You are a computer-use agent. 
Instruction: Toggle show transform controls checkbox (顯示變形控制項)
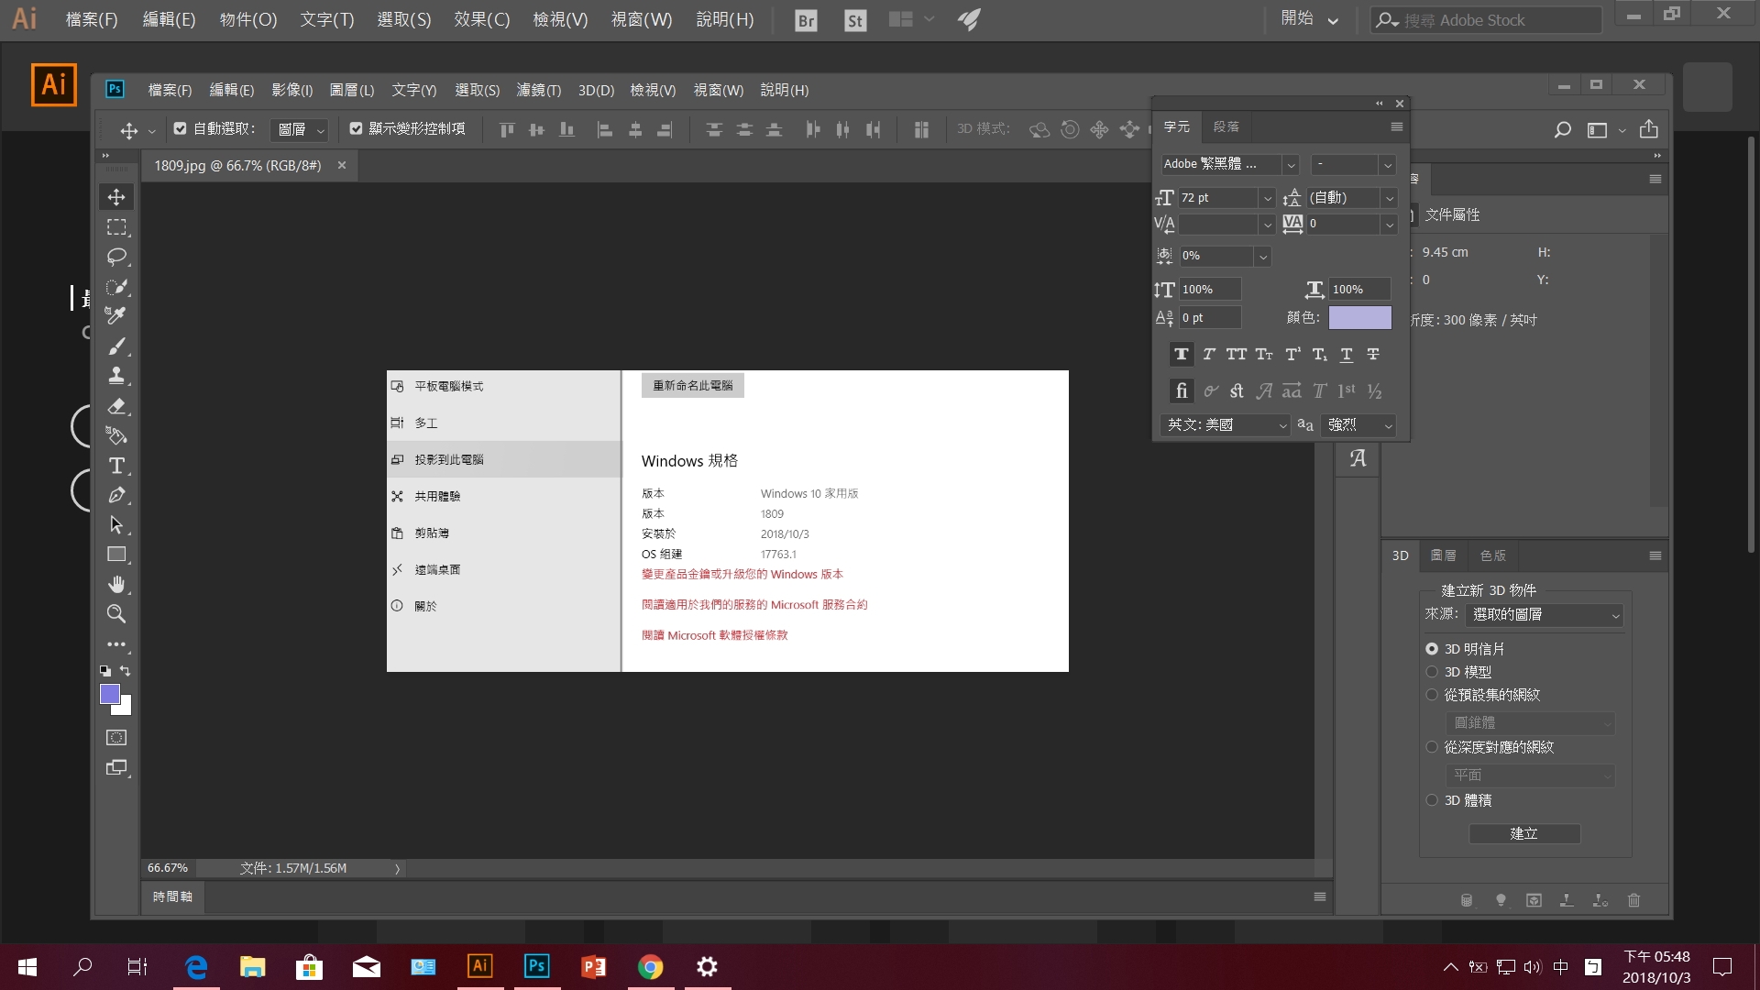tap(356, 128)
